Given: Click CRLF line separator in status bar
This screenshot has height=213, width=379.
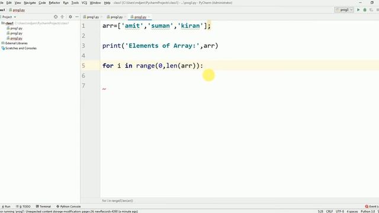Looking at the screenshot, I should point(329,211).
